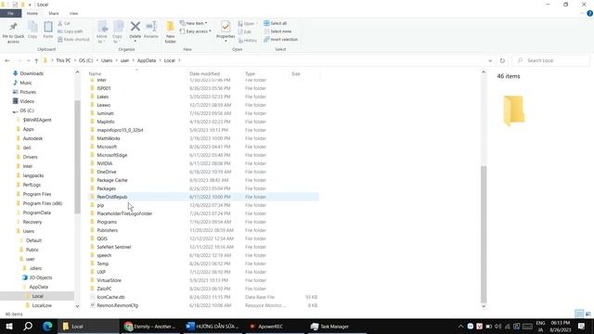
Task: Click Select none in ribbon
Action: [278, 32]
